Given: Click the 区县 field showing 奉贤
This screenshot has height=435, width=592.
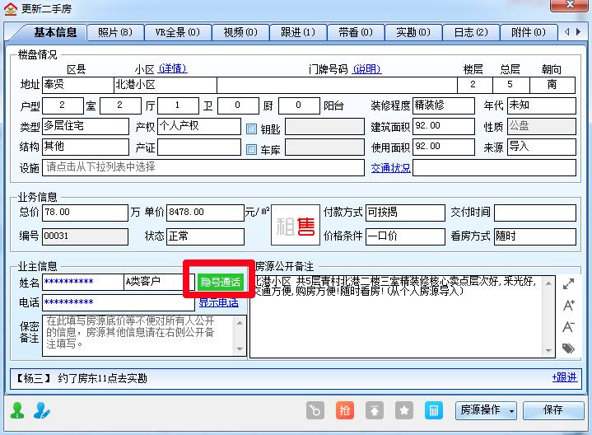Looking at the screenshot, I should pos(77,85).
